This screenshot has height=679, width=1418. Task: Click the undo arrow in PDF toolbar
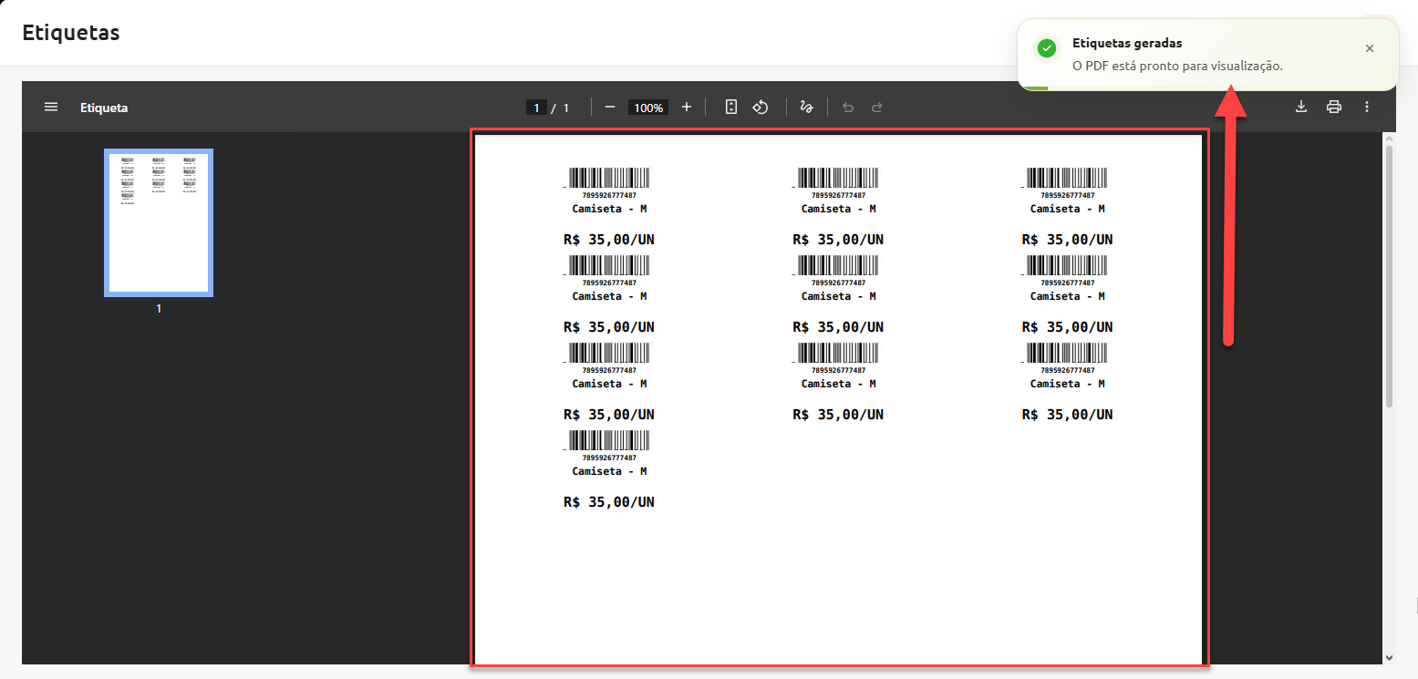coord(848,108)
